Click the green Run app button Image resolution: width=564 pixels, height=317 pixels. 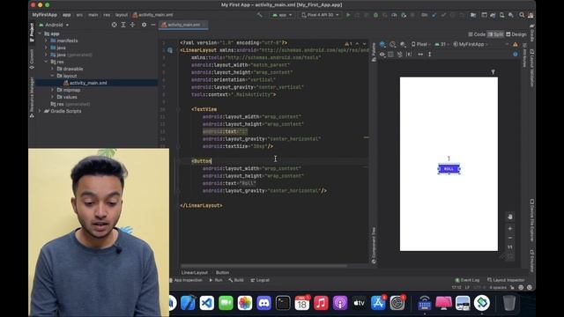[x=348, y=15]
